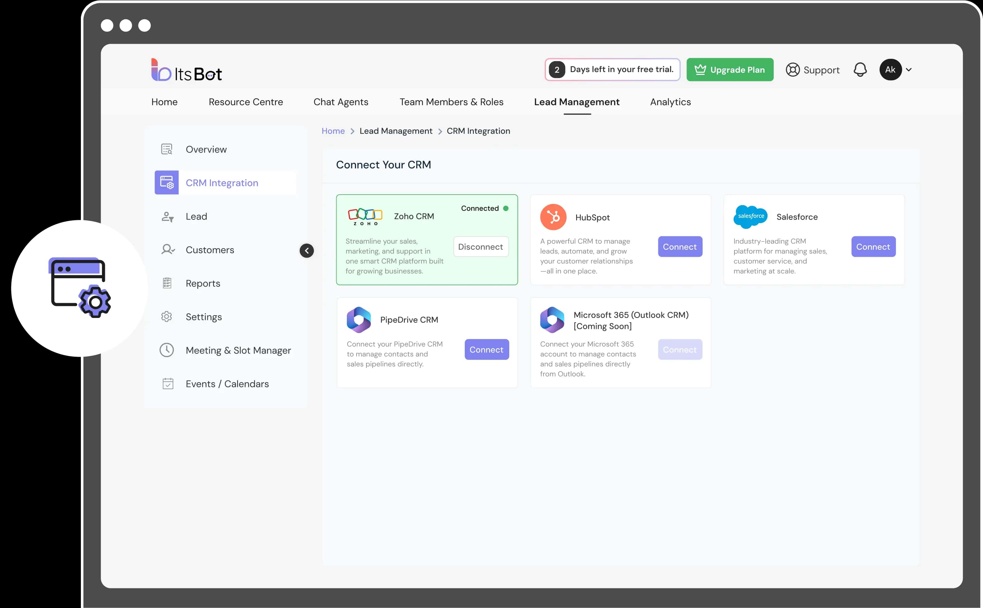Viewport: 983px width, 608px height.
Task: Open the Chat Agents tab
Action: [340, 102]
